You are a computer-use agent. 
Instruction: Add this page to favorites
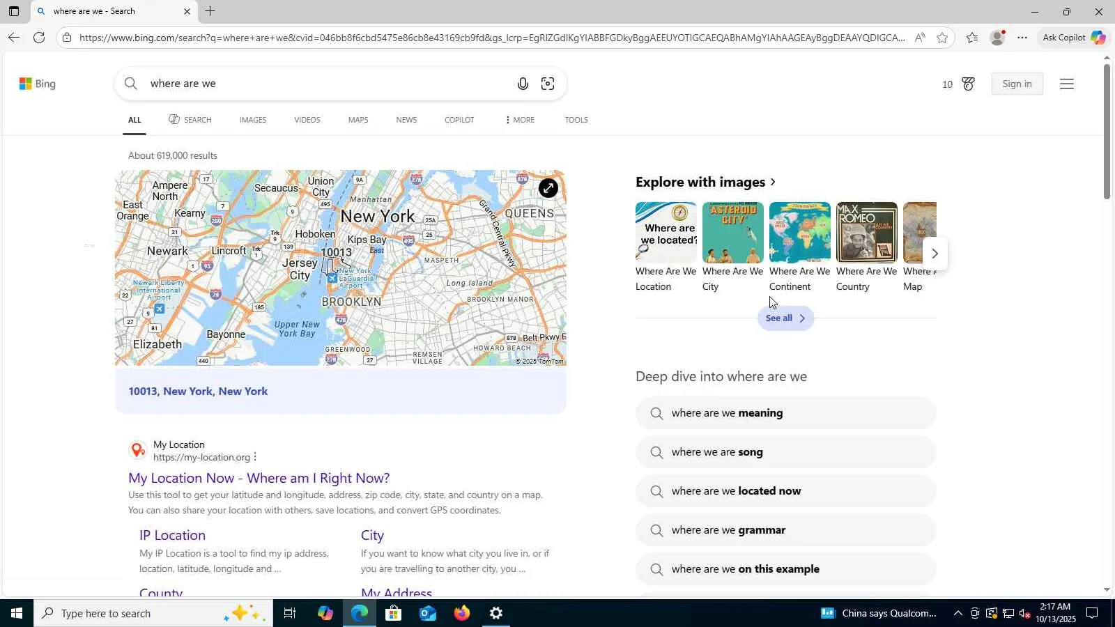pyautogui.click(x=942, y=38)
